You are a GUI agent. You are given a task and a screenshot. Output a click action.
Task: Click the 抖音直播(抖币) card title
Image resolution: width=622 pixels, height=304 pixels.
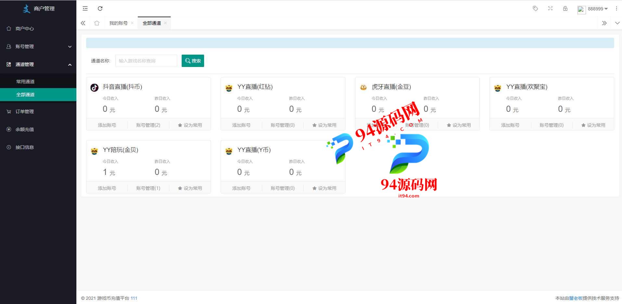coord(123,87)
